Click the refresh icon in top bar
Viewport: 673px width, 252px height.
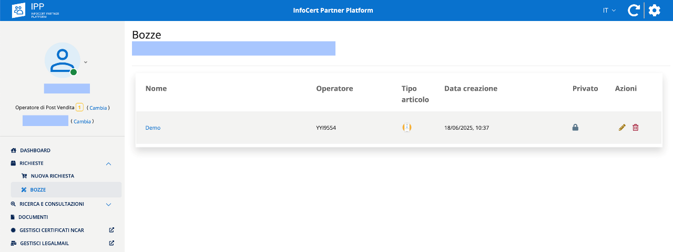point(634,10)
